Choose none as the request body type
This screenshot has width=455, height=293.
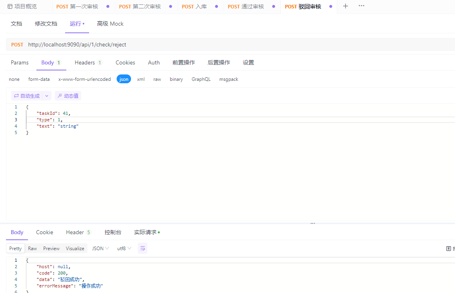tap(14, 79)
